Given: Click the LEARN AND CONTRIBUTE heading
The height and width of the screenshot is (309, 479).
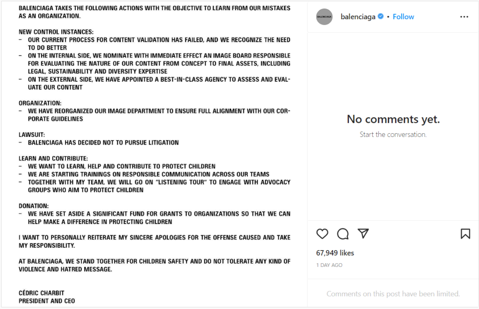Looking at the screenshot, I should point(53,158).
